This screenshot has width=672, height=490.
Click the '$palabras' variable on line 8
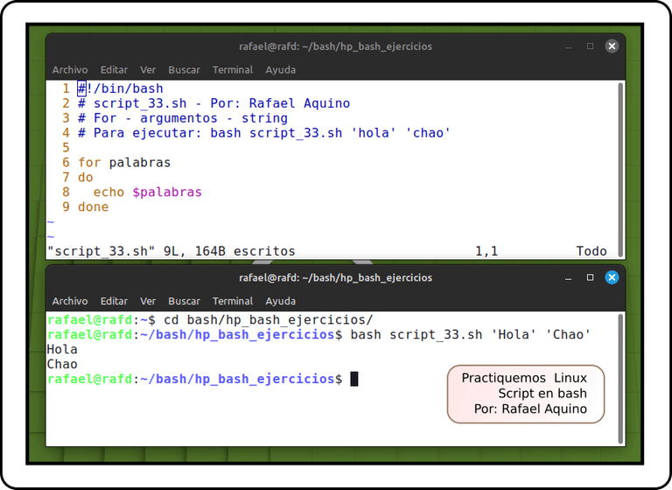[x=167, y=192]
